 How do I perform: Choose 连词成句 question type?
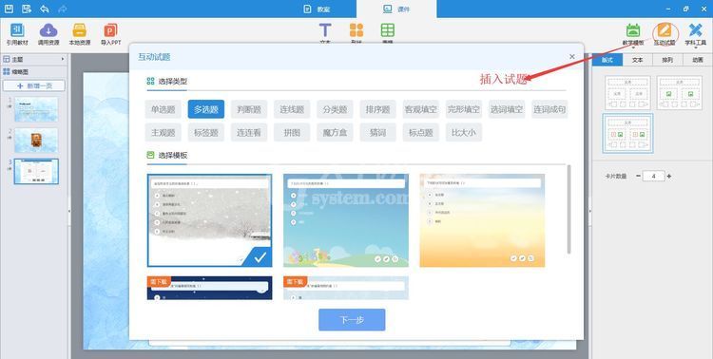click(x=549, y=109)
